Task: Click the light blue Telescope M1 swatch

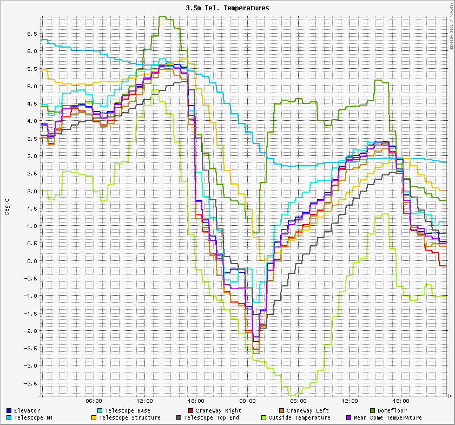Action: coord(9,417)
